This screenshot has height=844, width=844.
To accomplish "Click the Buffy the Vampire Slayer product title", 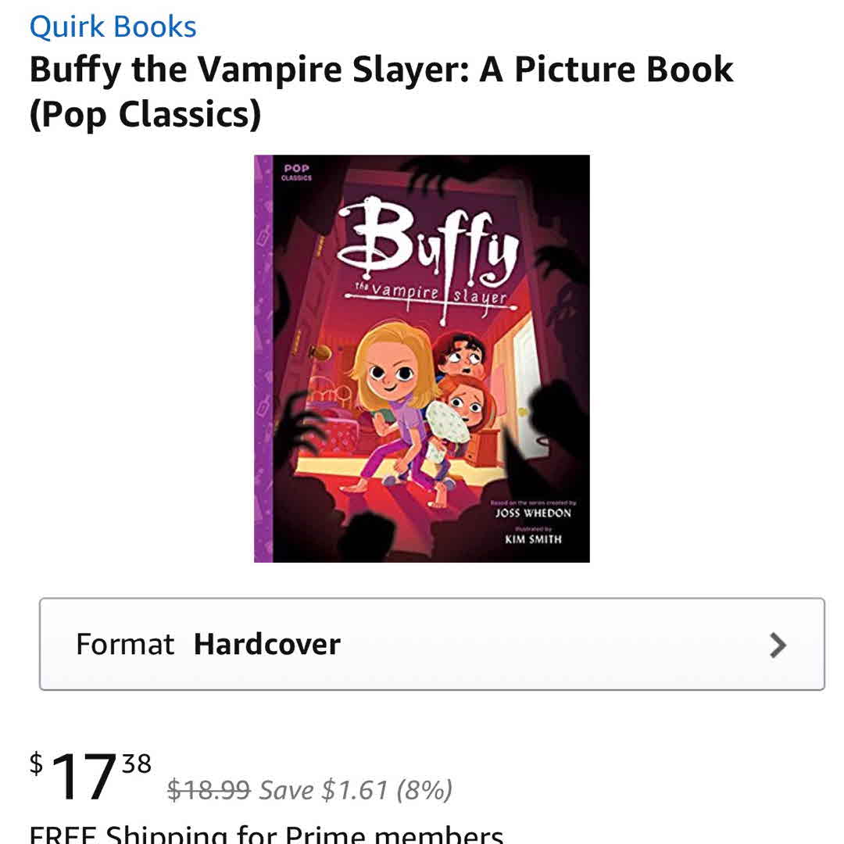I will pyautogui.click(x=381, y=70).
